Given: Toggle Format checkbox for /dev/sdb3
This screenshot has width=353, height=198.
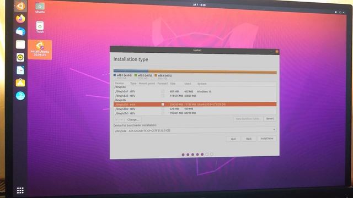Looking at the screenshot, I should click(x=163, y=113).
